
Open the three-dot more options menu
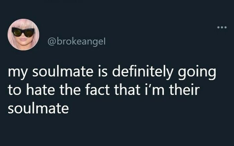[222, 27]
